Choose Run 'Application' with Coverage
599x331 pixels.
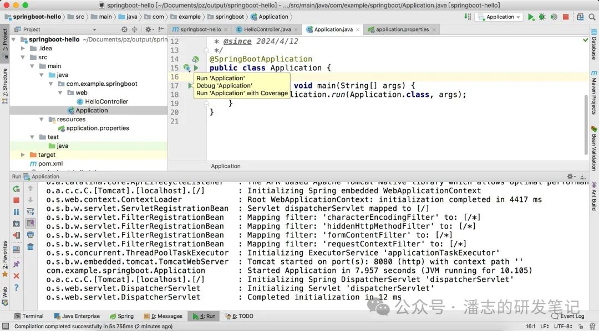tap(242, 93)
